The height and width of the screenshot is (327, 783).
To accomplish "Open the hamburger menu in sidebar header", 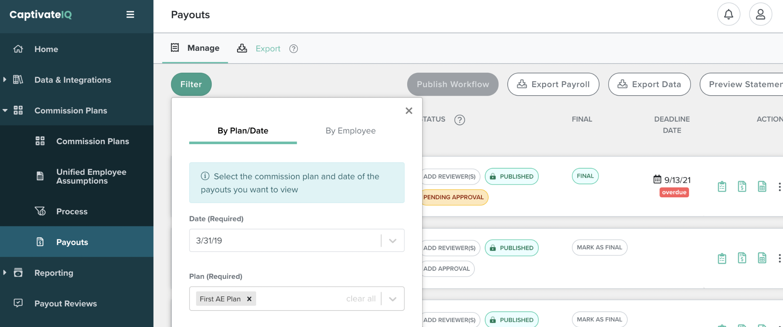I will [130, 15].
